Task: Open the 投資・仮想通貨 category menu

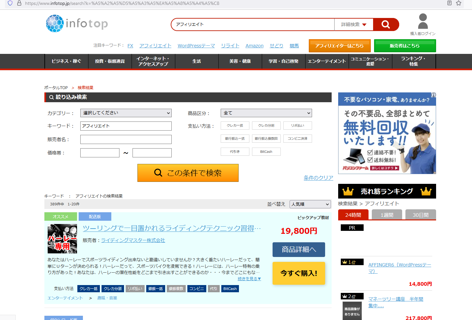Action: click(x=110, y=61)
